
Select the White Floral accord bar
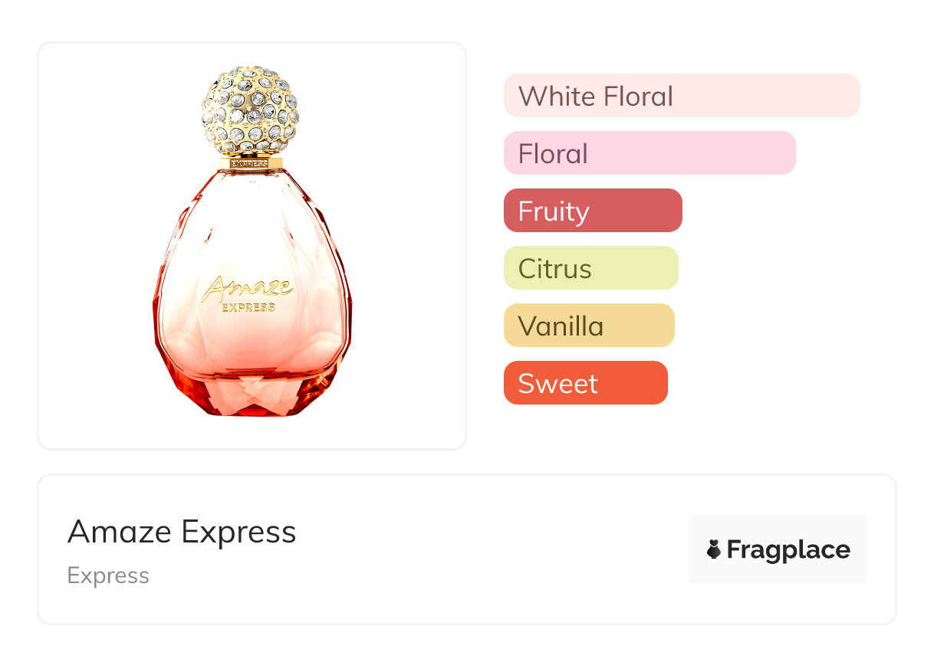pos(682,96)
